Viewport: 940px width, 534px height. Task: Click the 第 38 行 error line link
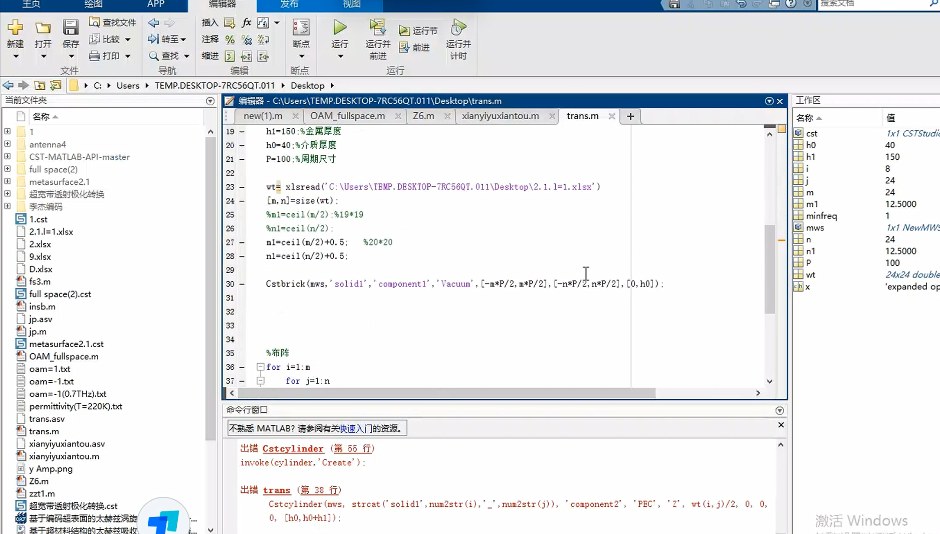(321, 490)
